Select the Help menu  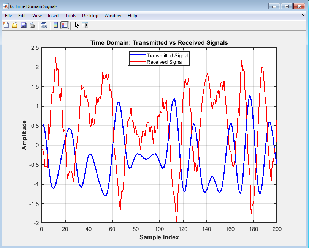click(x=132, y=16)
